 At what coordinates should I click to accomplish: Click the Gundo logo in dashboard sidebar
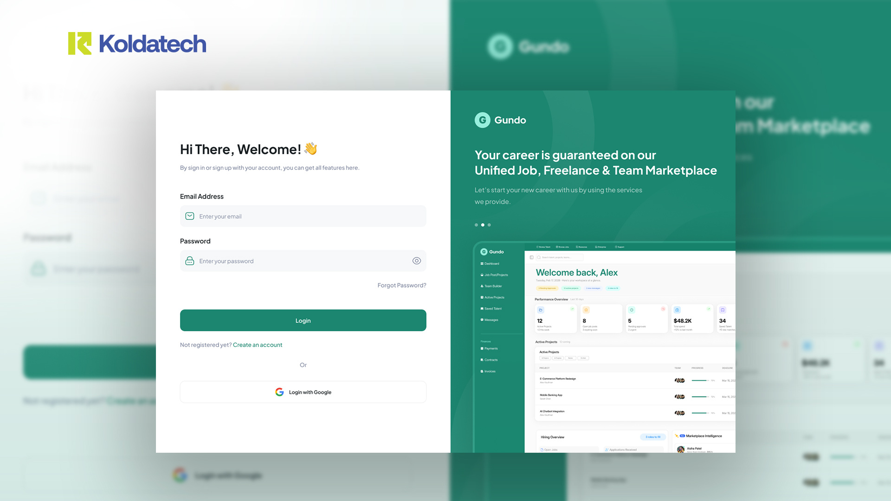tap(492, 252)
